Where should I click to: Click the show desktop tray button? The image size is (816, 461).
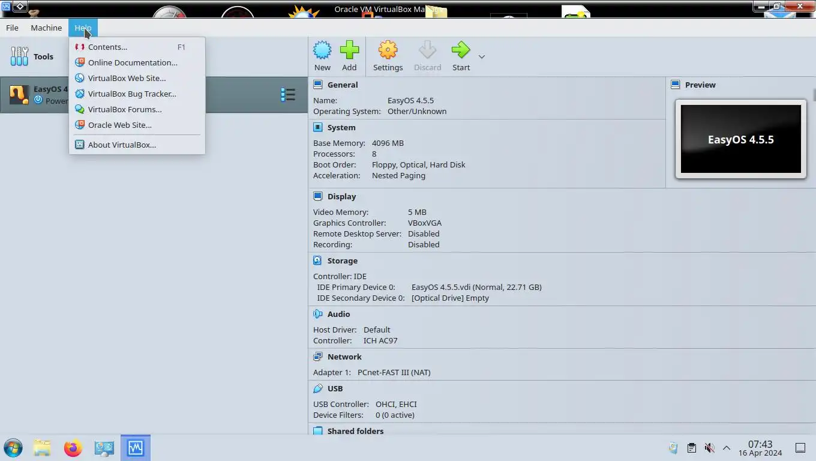tap(800, 448)
